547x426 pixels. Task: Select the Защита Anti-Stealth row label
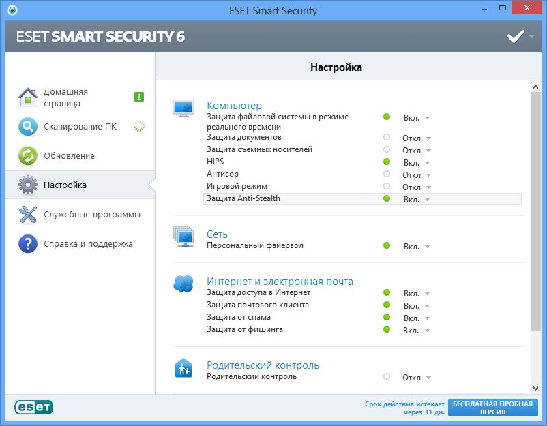pos(243,198)
